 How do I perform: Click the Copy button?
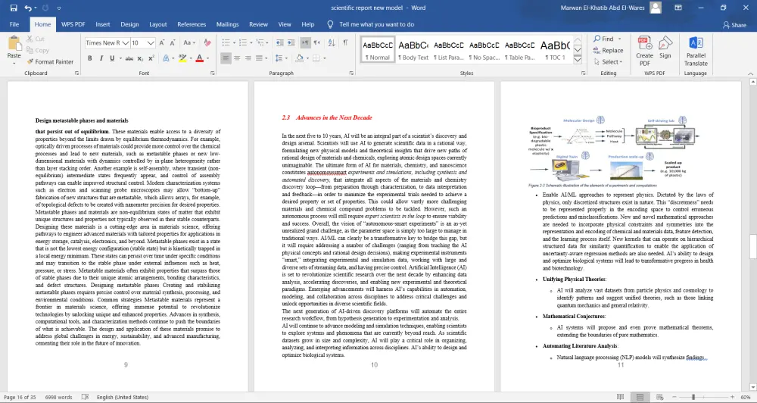point(38,50)
